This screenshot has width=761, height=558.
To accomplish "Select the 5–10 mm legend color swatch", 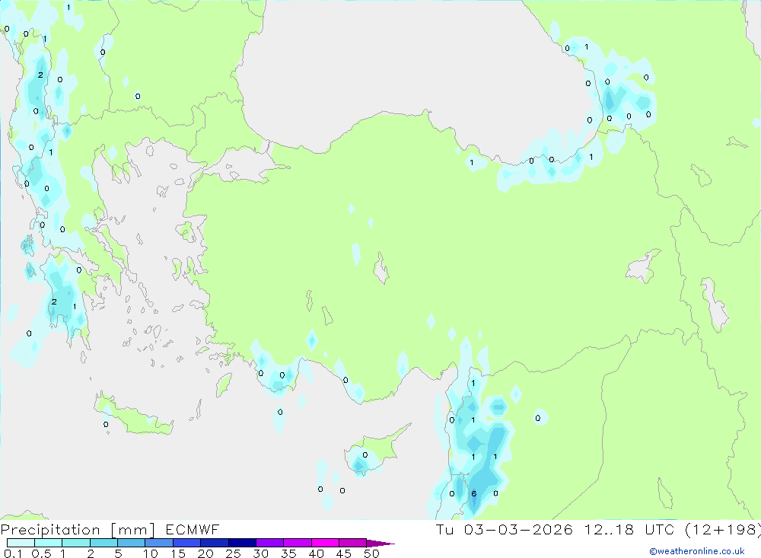I will [132, 543].
